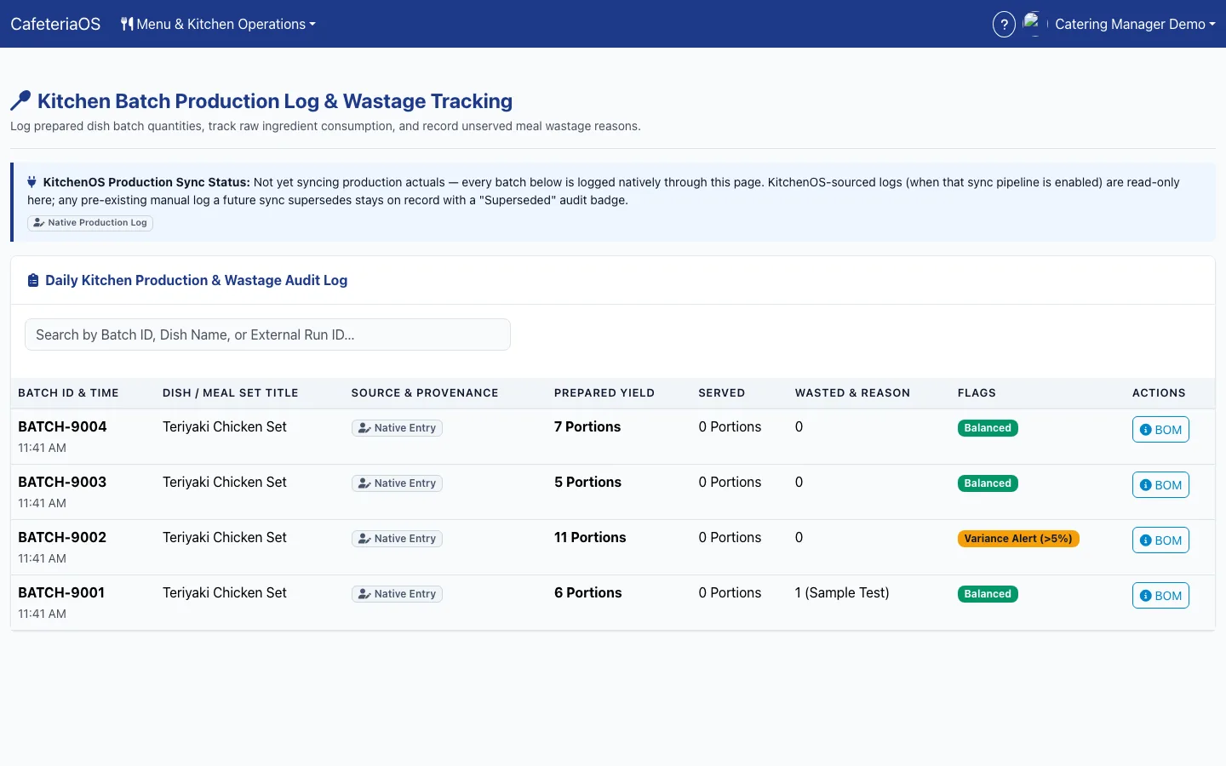Image resolution: width=1226 pixels, height=766 pixels.
Task: Select the BATCH-9001 batch ID
Action: (61, 593)
